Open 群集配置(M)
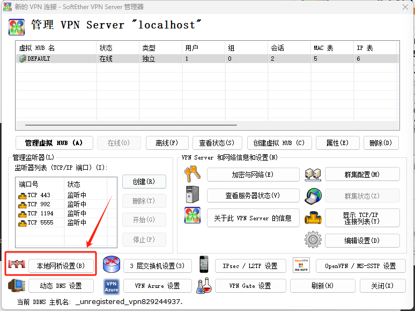Screen dimensions: 415x311 (x=362, y=174)
